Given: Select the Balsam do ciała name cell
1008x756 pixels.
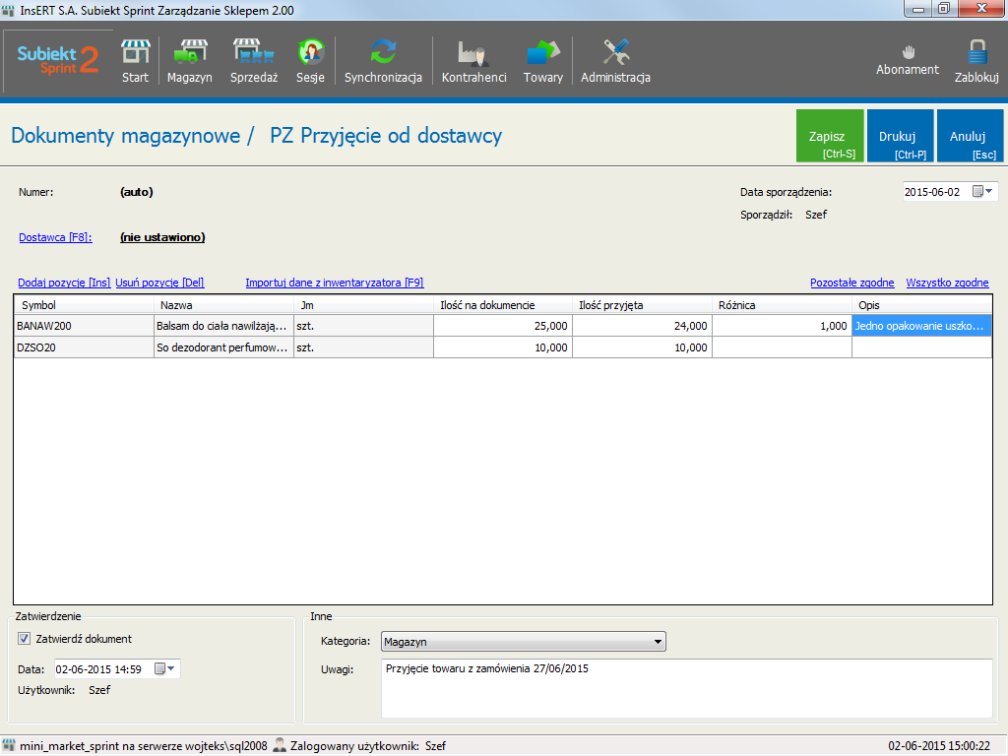Looking at the screenshot, I should 223,326.
